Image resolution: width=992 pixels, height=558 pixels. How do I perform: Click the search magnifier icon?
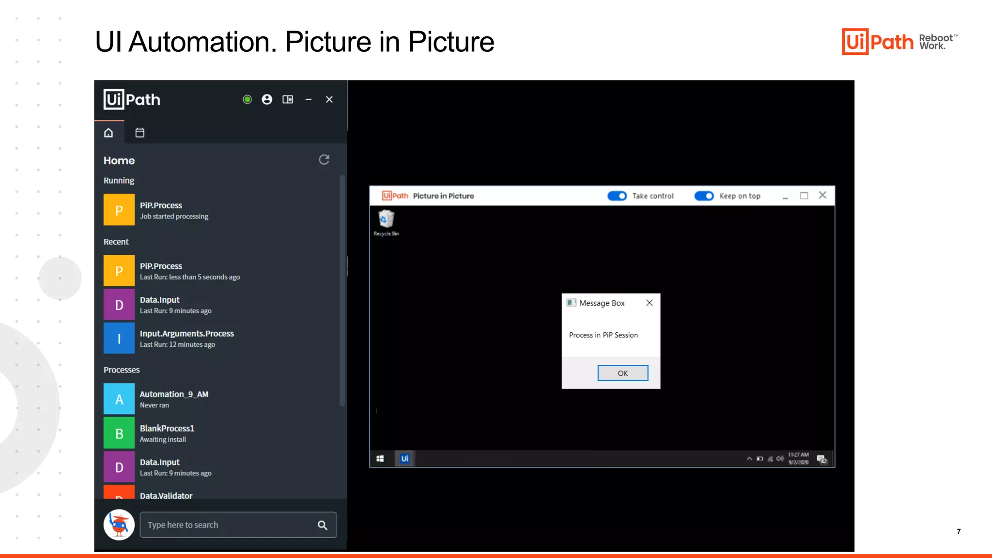point(323,525)
